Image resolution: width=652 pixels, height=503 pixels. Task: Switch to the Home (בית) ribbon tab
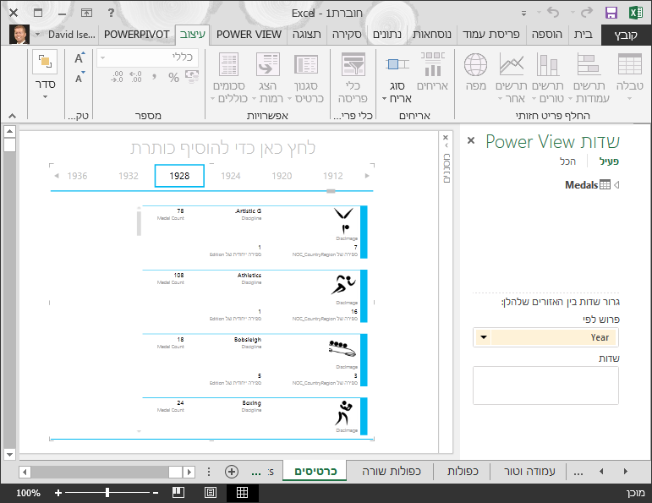pyautogui.click(x=583, y=35)
